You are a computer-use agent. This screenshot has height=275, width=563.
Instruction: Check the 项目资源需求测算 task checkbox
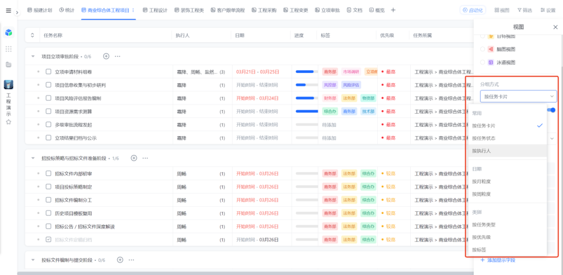(x=48, y=112)
